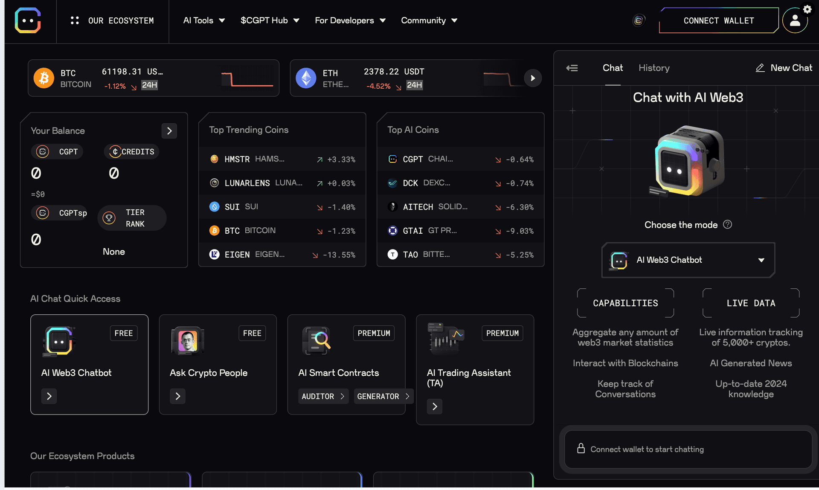Open the Auditor button
This screenshot has width=819, height=490.
tap(323, 396)
